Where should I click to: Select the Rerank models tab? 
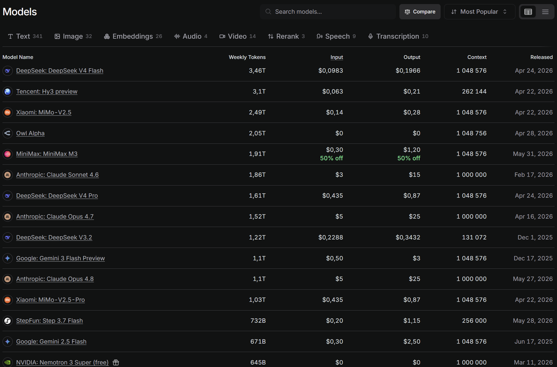pos(286,36)
